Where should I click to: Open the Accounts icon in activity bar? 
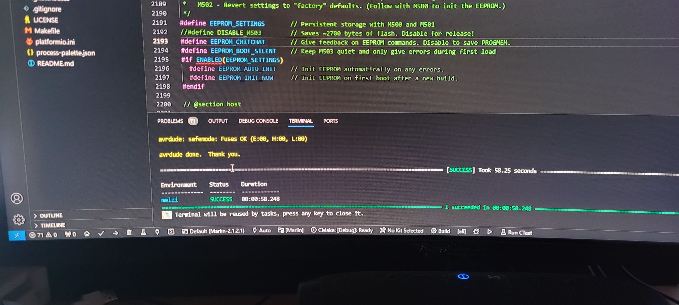[x=17, y=198]
